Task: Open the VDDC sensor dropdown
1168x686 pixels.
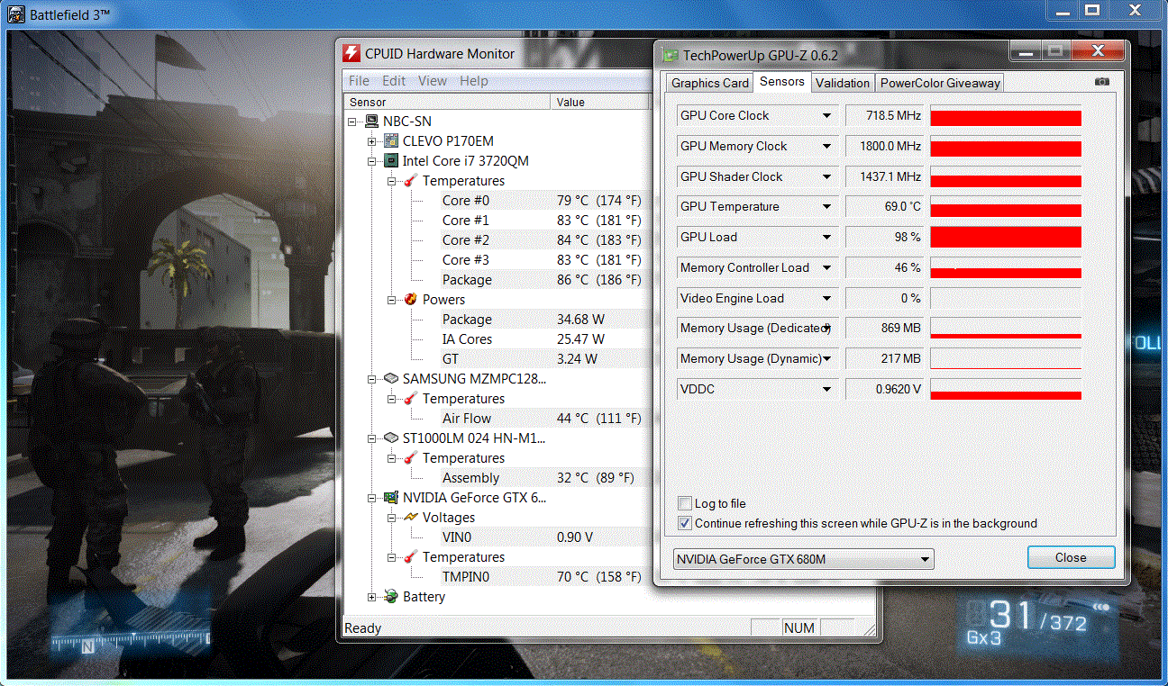Action: pos(826,390)
